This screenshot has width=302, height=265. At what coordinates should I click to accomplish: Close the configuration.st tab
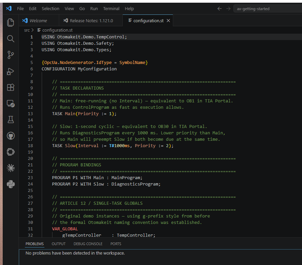click(x=168, y=21)
